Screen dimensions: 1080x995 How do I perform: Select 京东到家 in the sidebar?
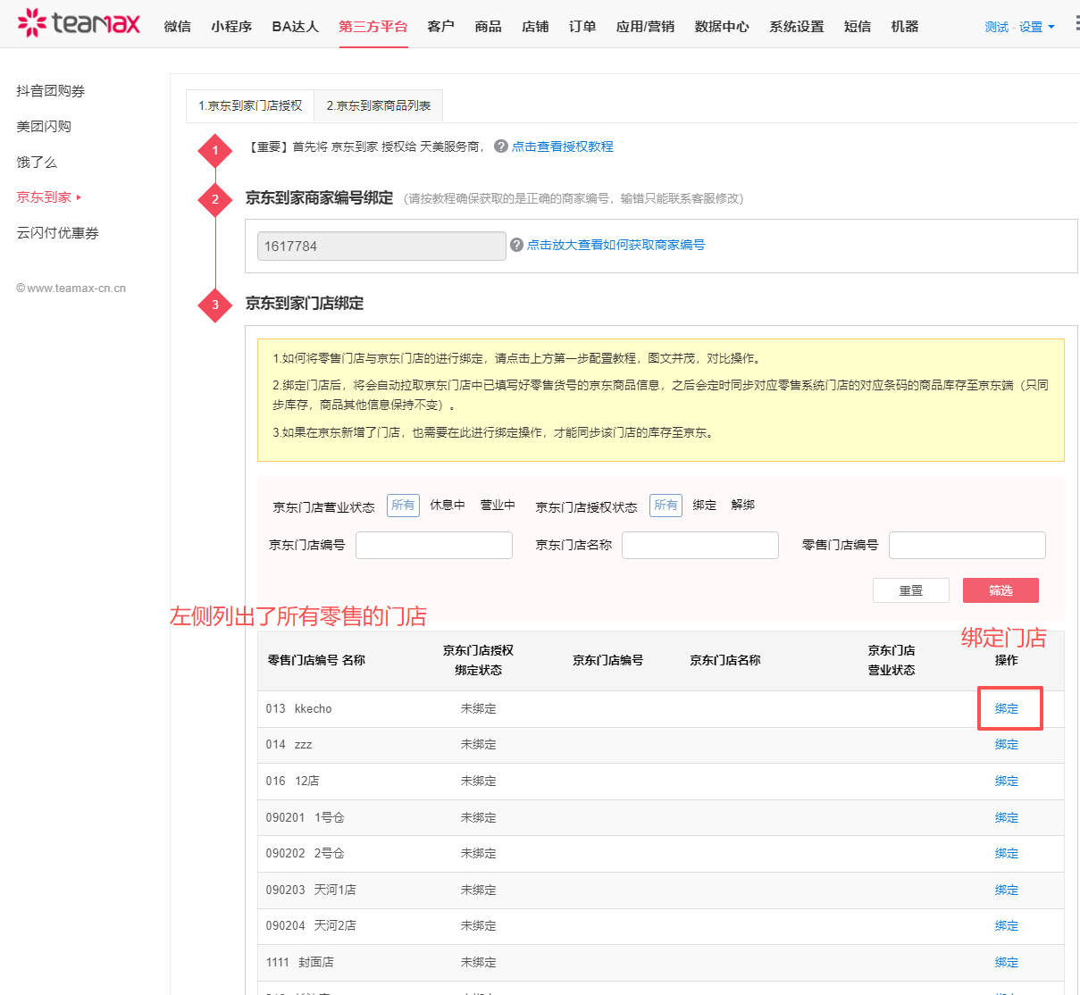coord(44,197)
